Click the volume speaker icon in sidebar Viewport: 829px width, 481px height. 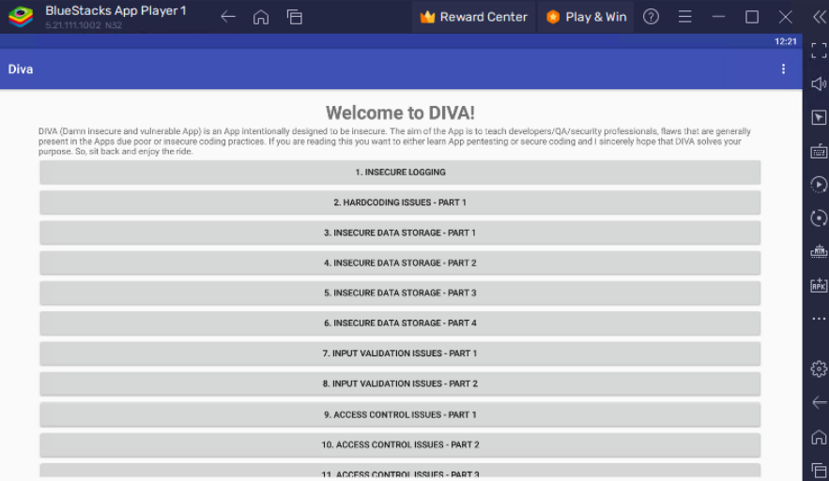pos(819,84)
